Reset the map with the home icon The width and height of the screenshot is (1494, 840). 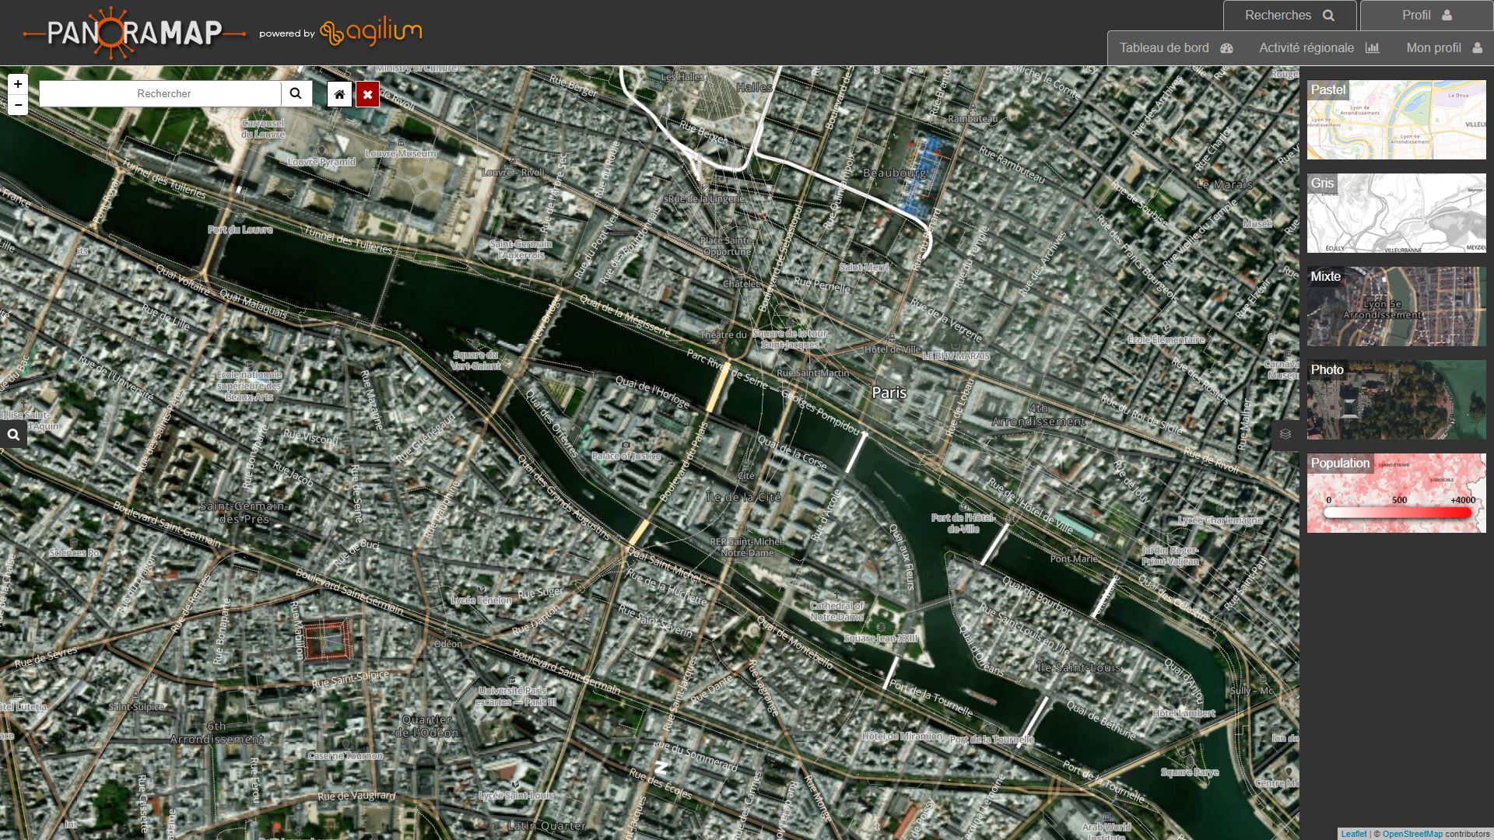(x=339, y=94)
